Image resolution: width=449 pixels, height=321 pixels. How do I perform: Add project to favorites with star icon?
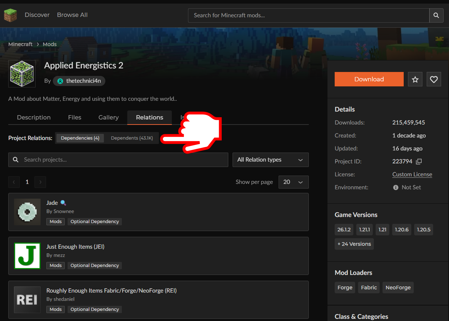(x=415, y=79)
